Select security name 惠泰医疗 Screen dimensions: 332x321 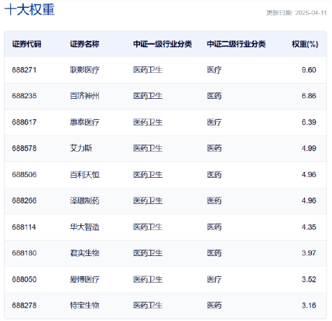click(x=85, y=122)
